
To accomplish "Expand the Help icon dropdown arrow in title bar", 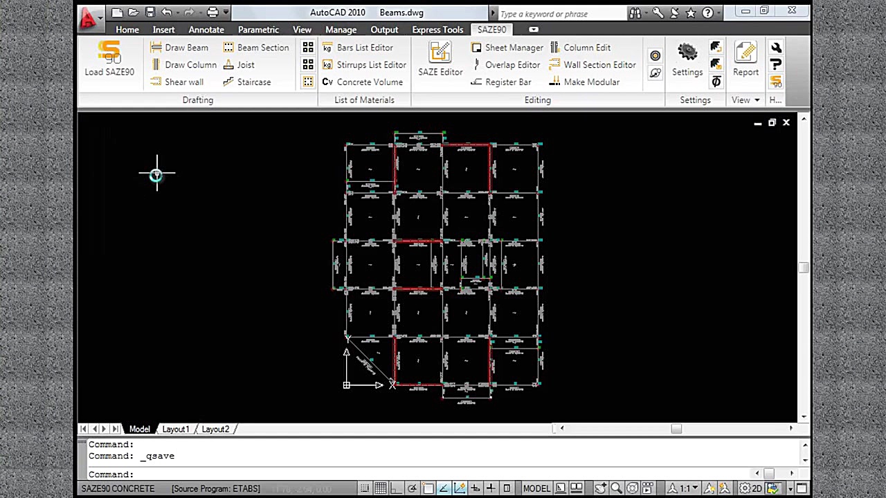I will [x=718, y=12].
